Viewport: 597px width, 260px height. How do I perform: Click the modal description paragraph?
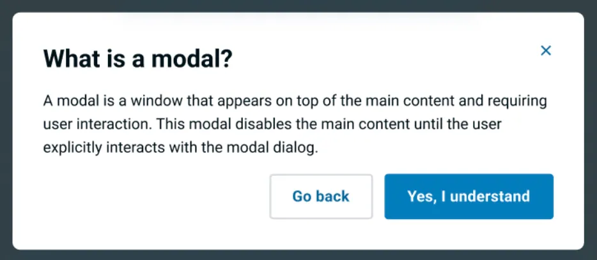click(294, 124)
